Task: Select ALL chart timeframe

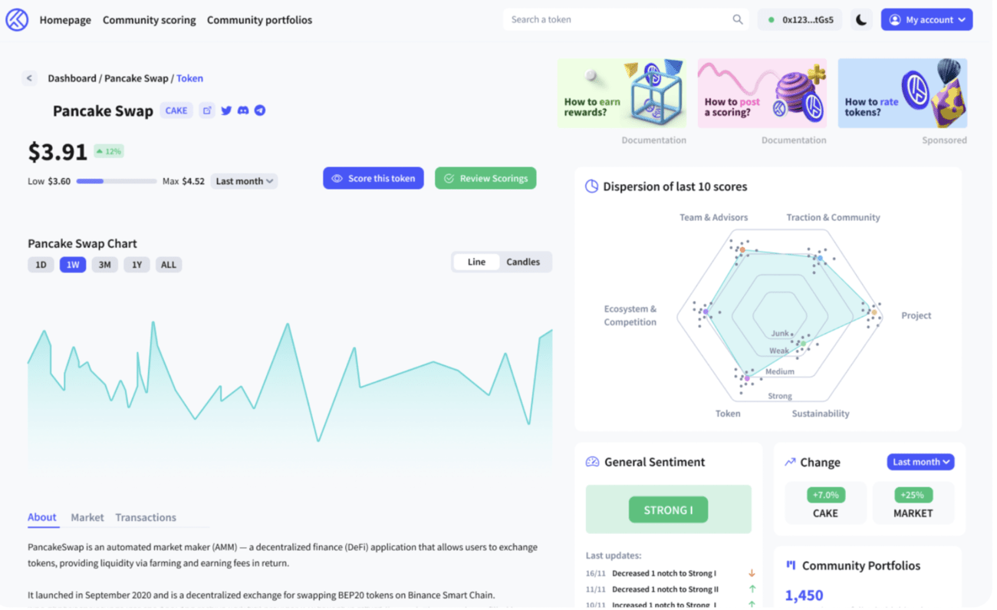Action: coord(169,265)
